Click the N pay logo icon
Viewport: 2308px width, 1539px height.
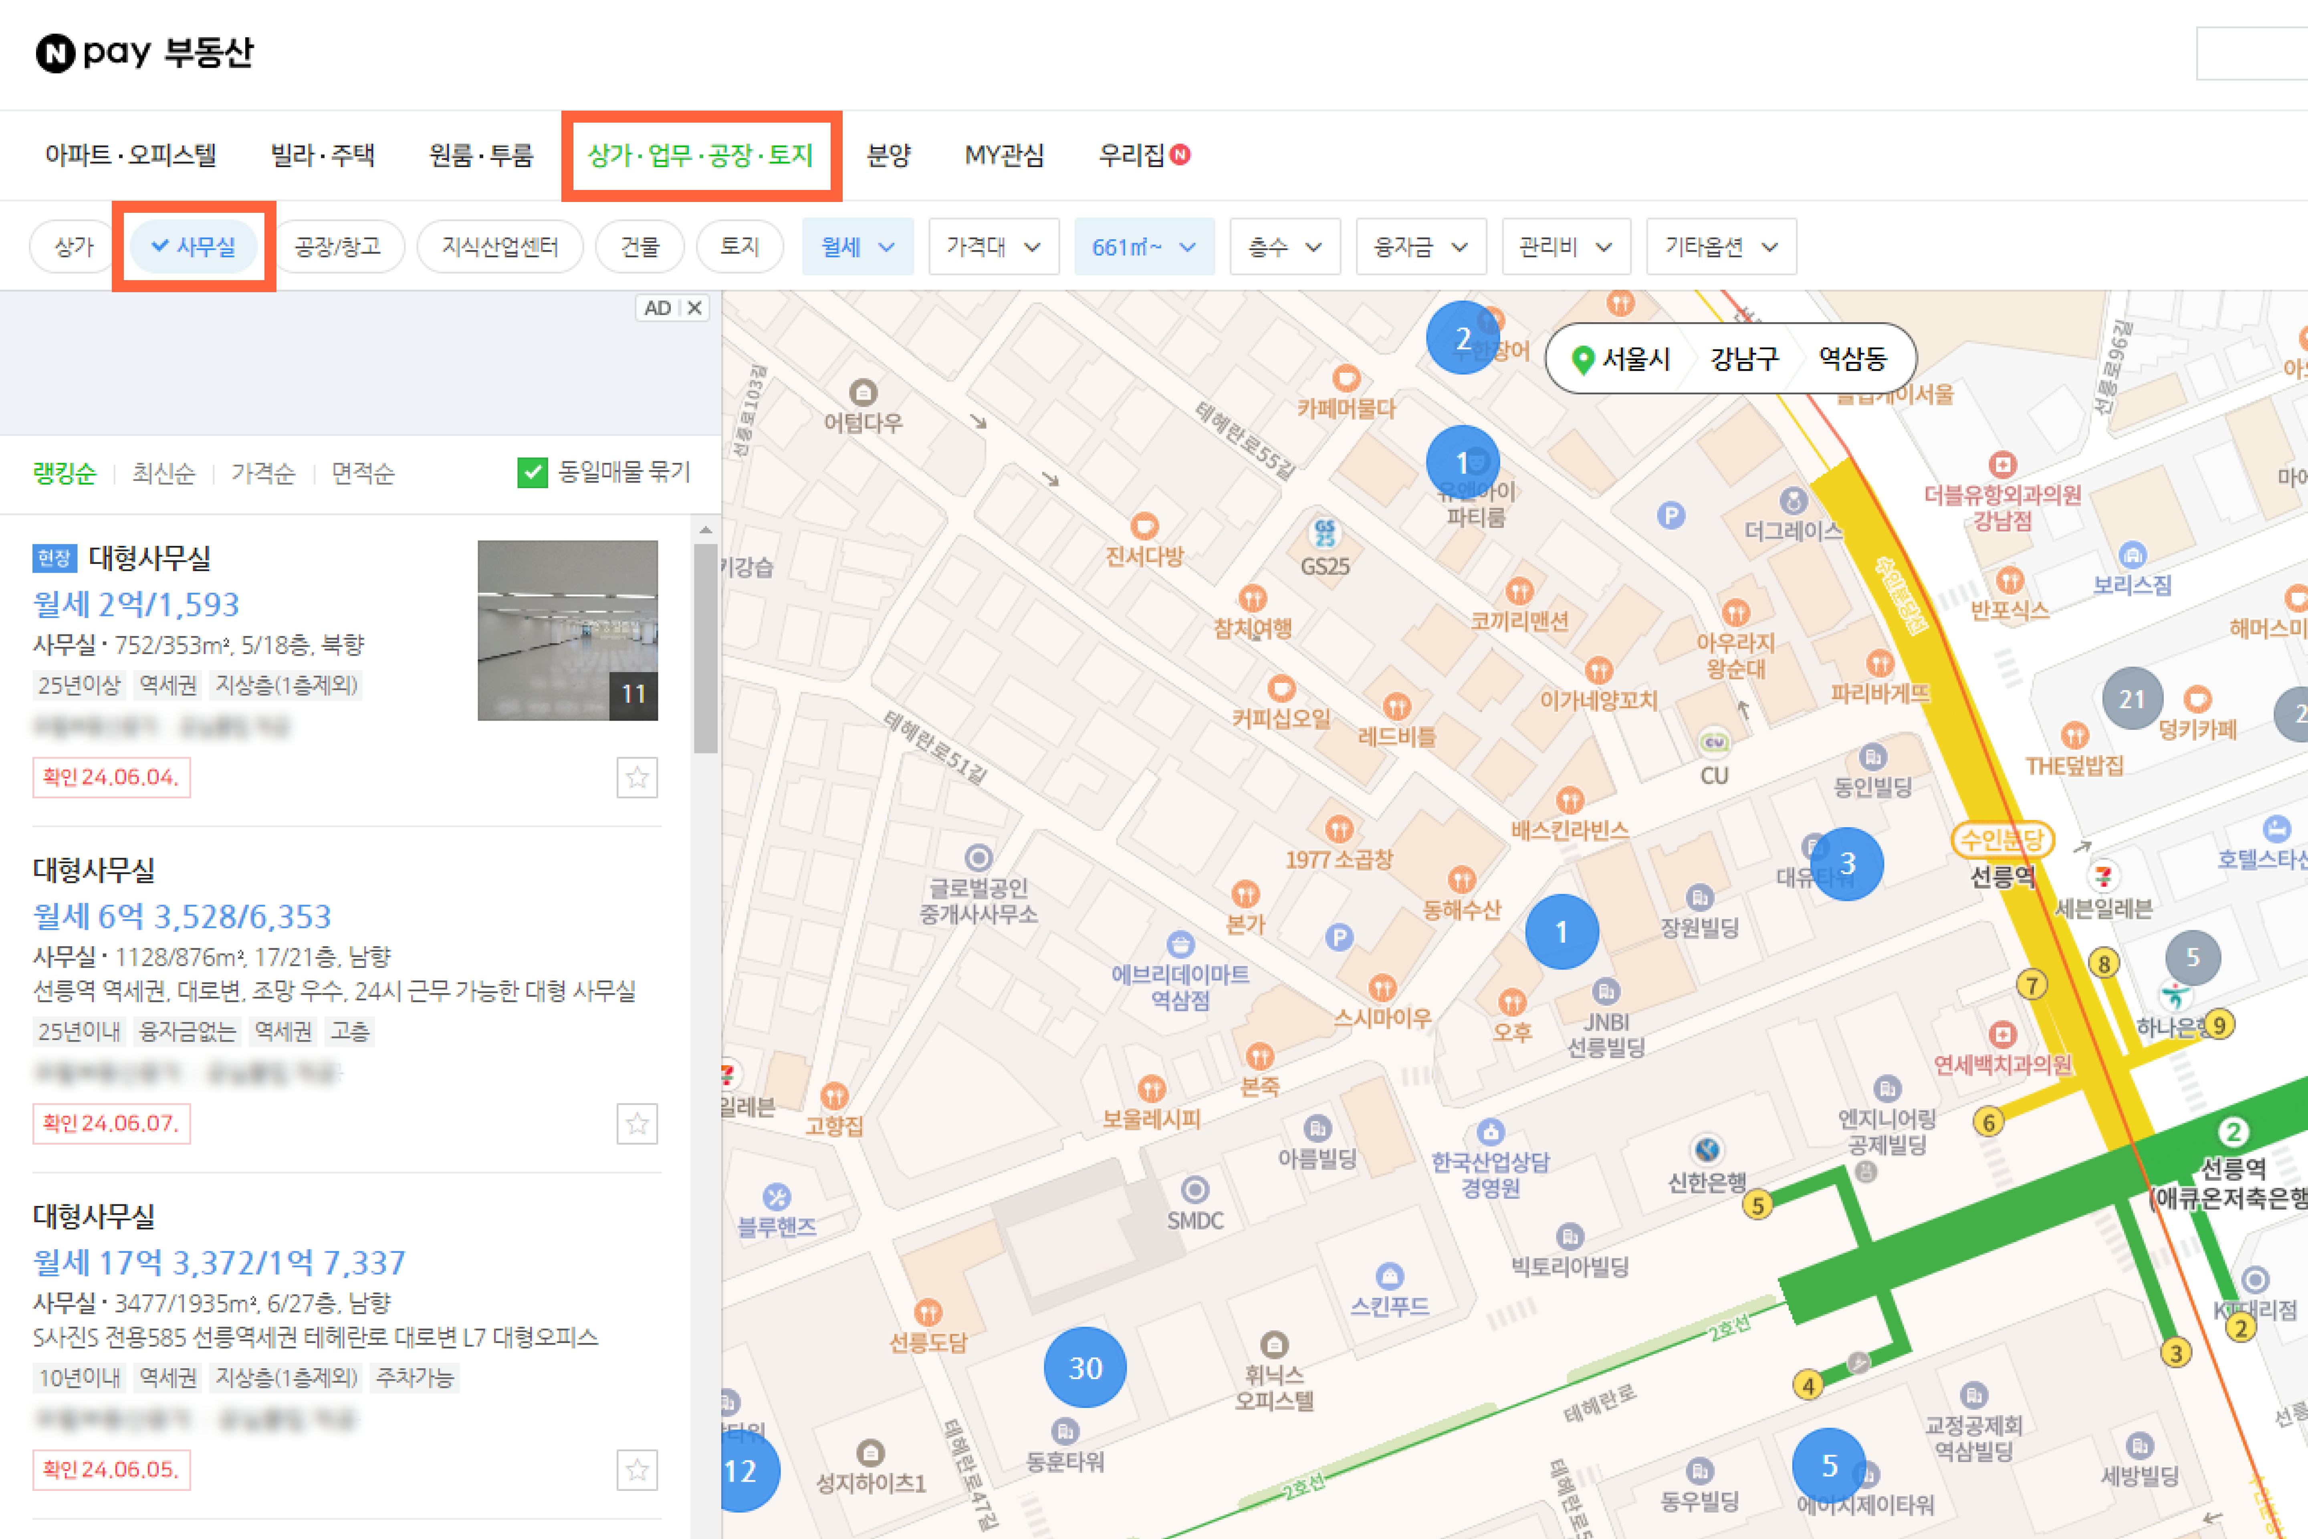(x=55, y=53)
